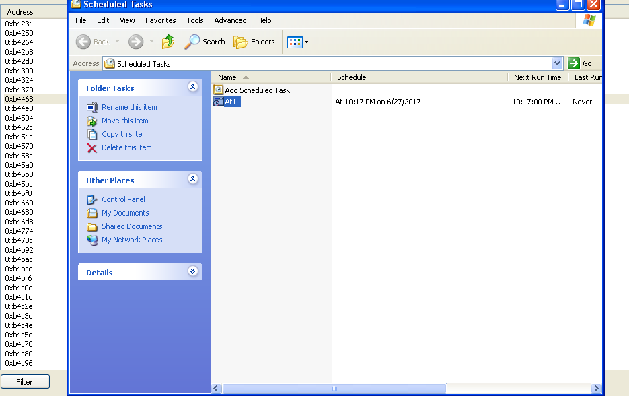
Task: Open the Views dropdown arrow
Action: 307,42
